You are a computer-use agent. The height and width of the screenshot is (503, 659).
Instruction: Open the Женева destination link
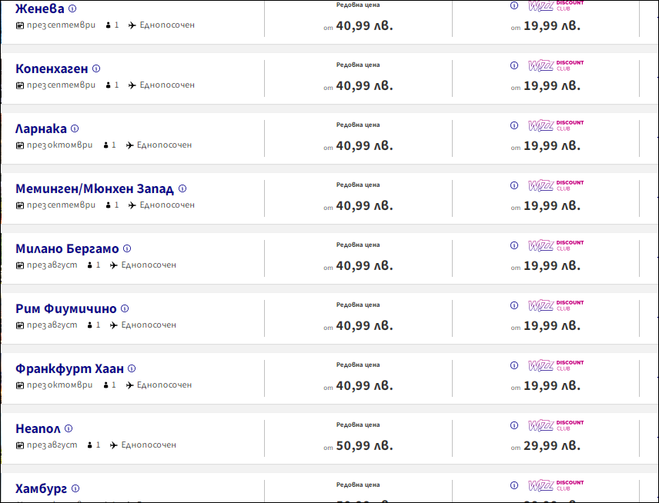click(x=40, y=8)
